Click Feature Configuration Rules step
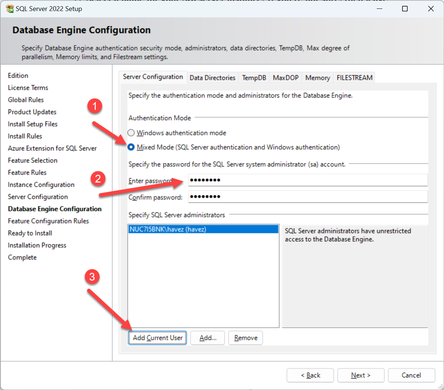 pyautogui.click(x=48, y=221)
